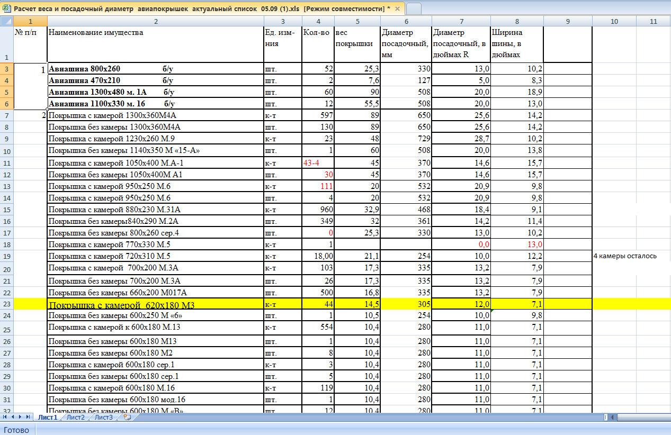Click the insert new worksheet icon

(x=127, y=418)
